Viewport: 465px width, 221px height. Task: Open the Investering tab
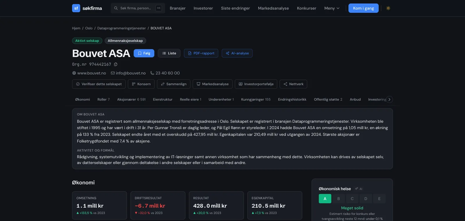[377, 99]
